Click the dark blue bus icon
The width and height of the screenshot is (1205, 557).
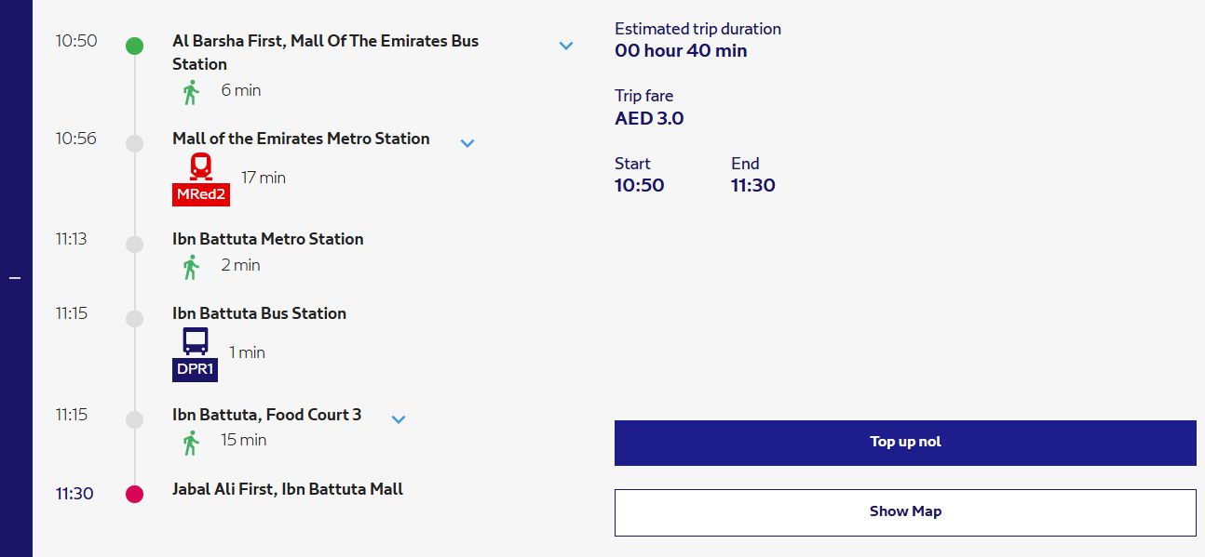(196, 341)
